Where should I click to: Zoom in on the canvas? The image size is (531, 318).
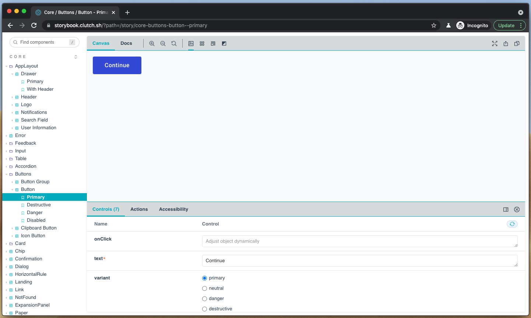pyautogui.click(x=152, y=43)
